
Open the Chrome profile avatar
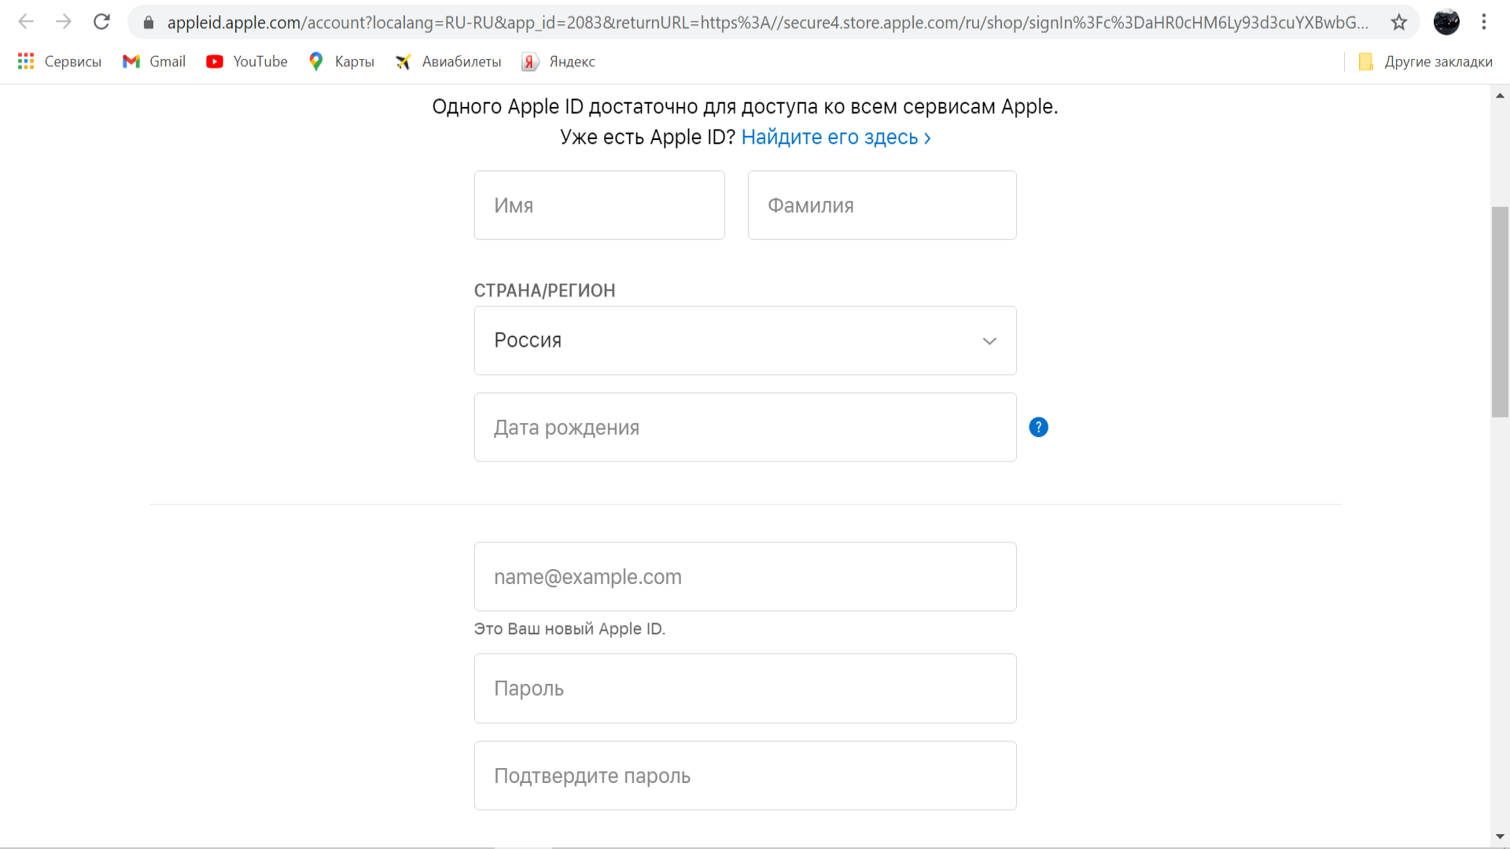1446,22
